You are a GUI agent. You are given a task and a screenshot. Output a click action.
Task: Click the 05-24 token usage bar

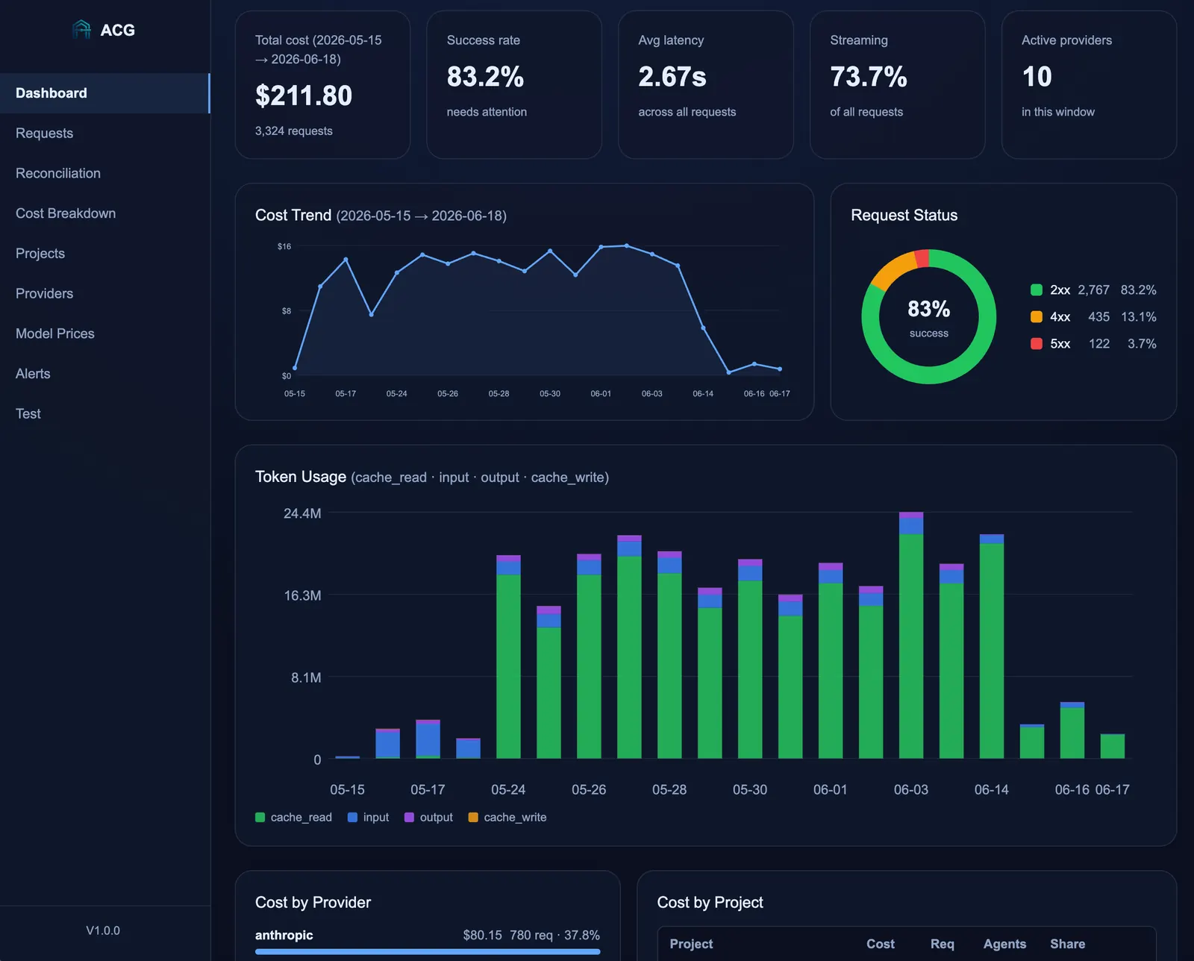click(508, 657)
